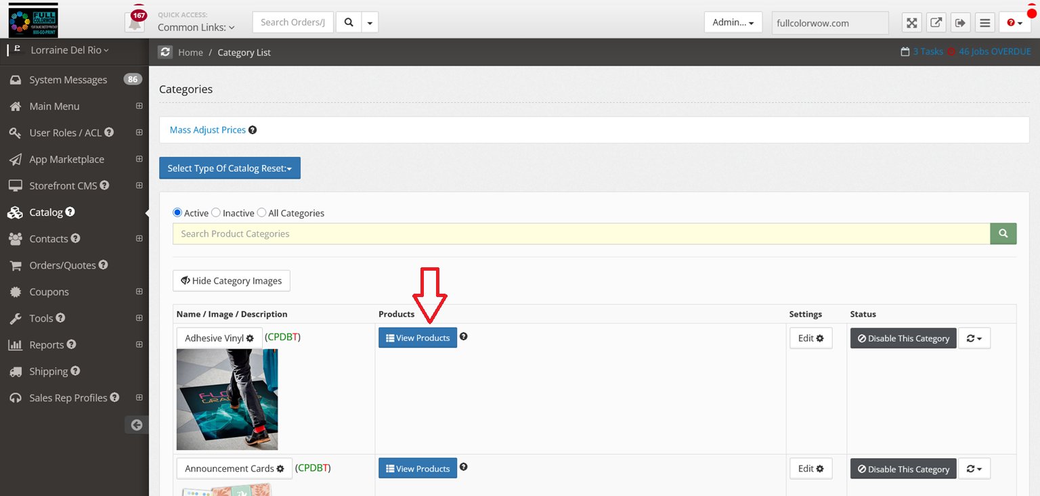Click the Search Product Categories input field
The height and width of the screenshot is (496, 1040).
581,233
